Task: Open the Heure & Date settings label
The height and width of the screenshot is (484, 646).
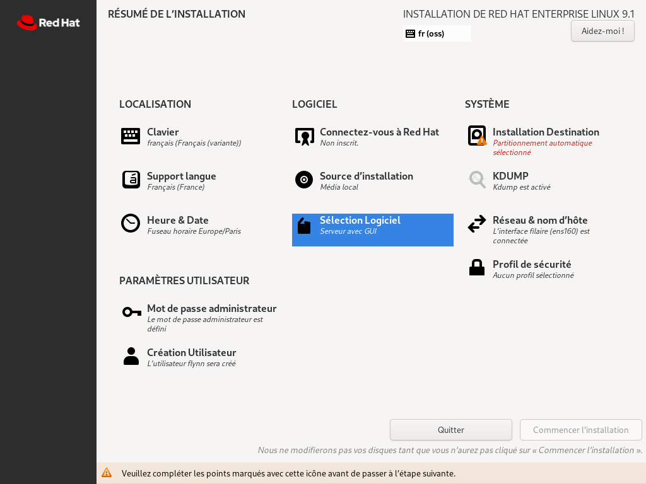Action: click(177, 220)
